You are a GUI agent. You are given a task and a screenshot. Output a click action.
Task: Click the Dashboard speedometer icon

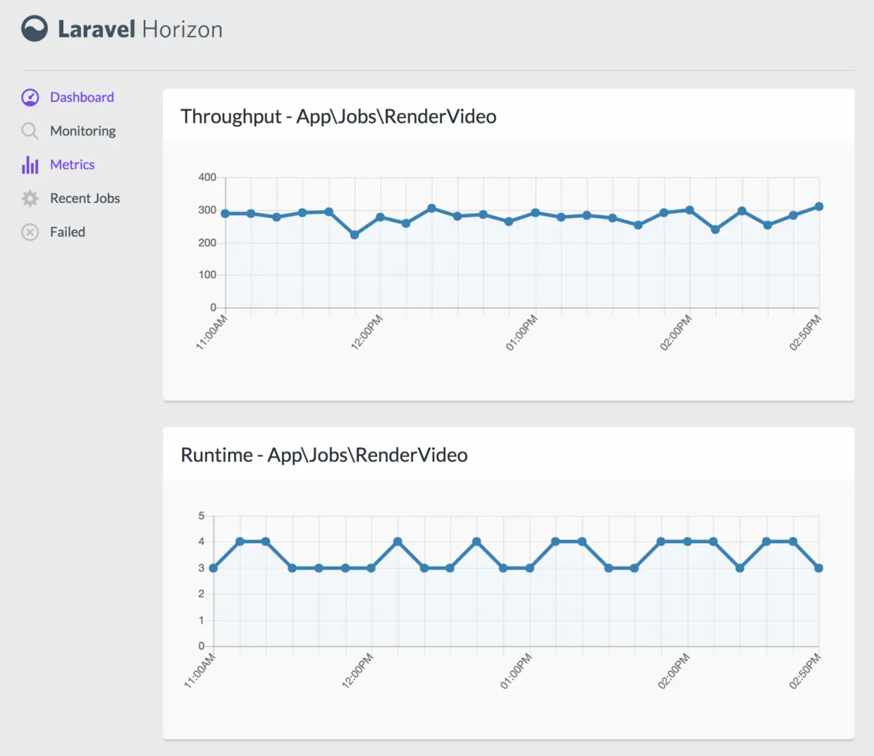pyautogui.click(x=30, y=97)
